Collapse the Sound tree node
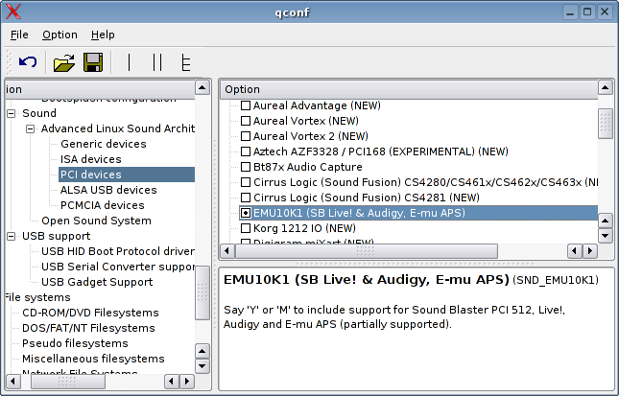This screenshot has width=619, height=396. [12, 113]
